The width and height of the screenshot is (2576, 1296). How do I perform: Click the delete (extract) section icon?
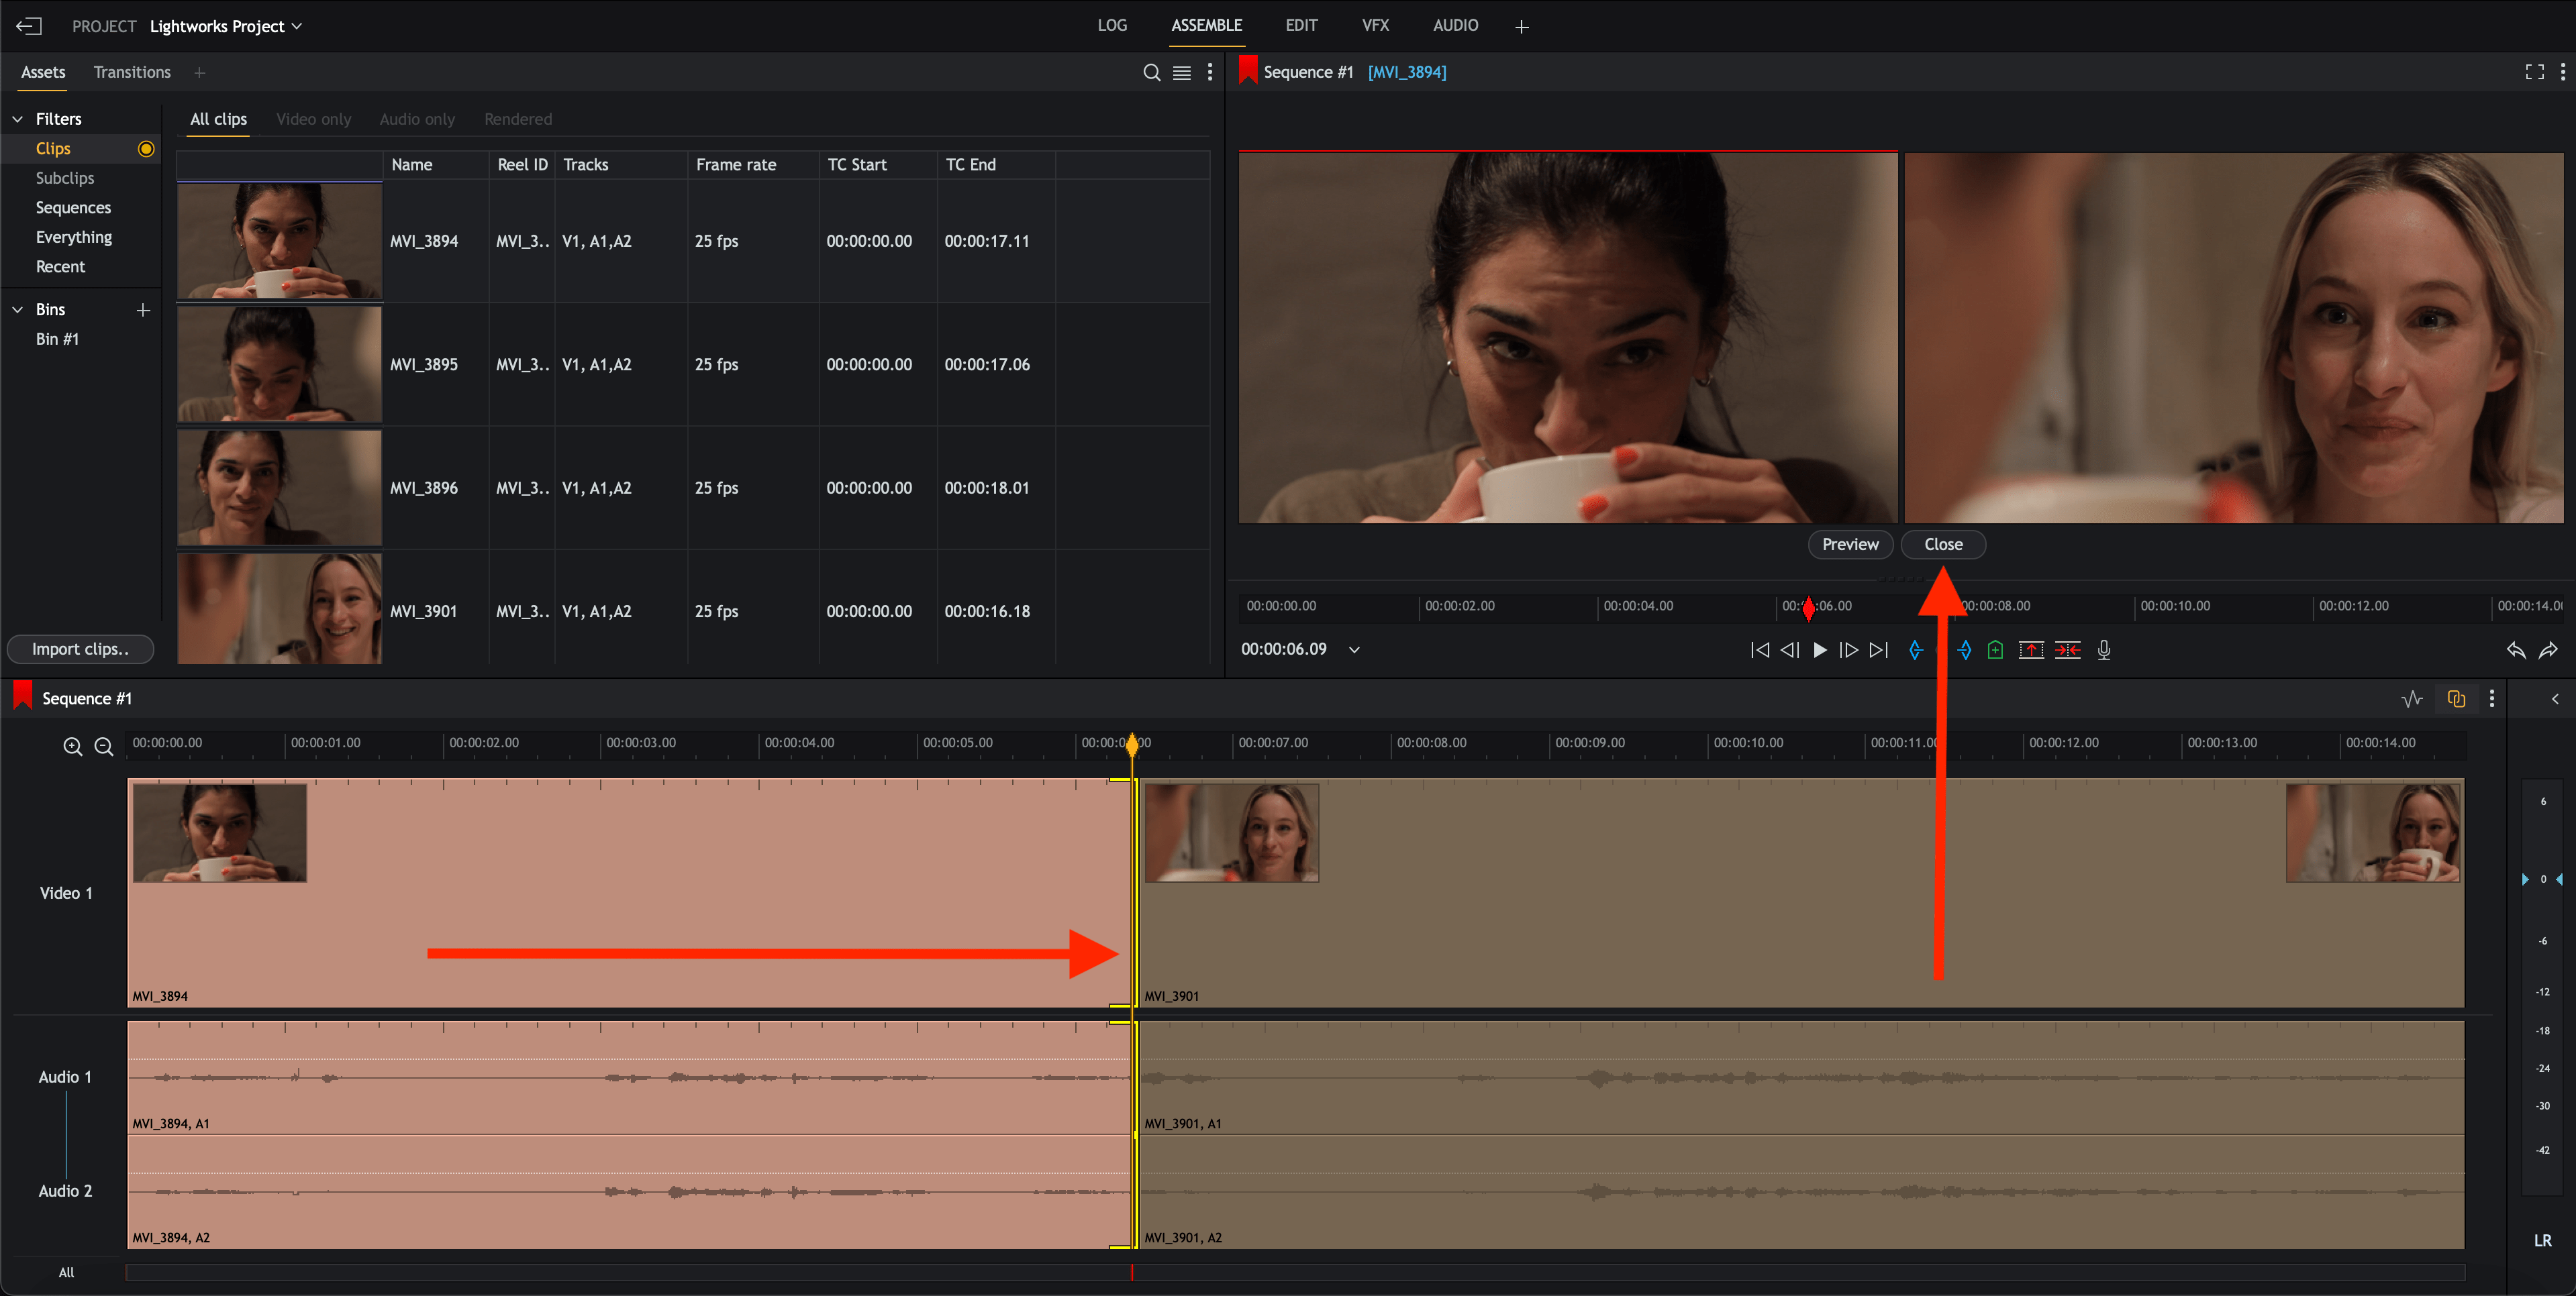[2068, 649]
